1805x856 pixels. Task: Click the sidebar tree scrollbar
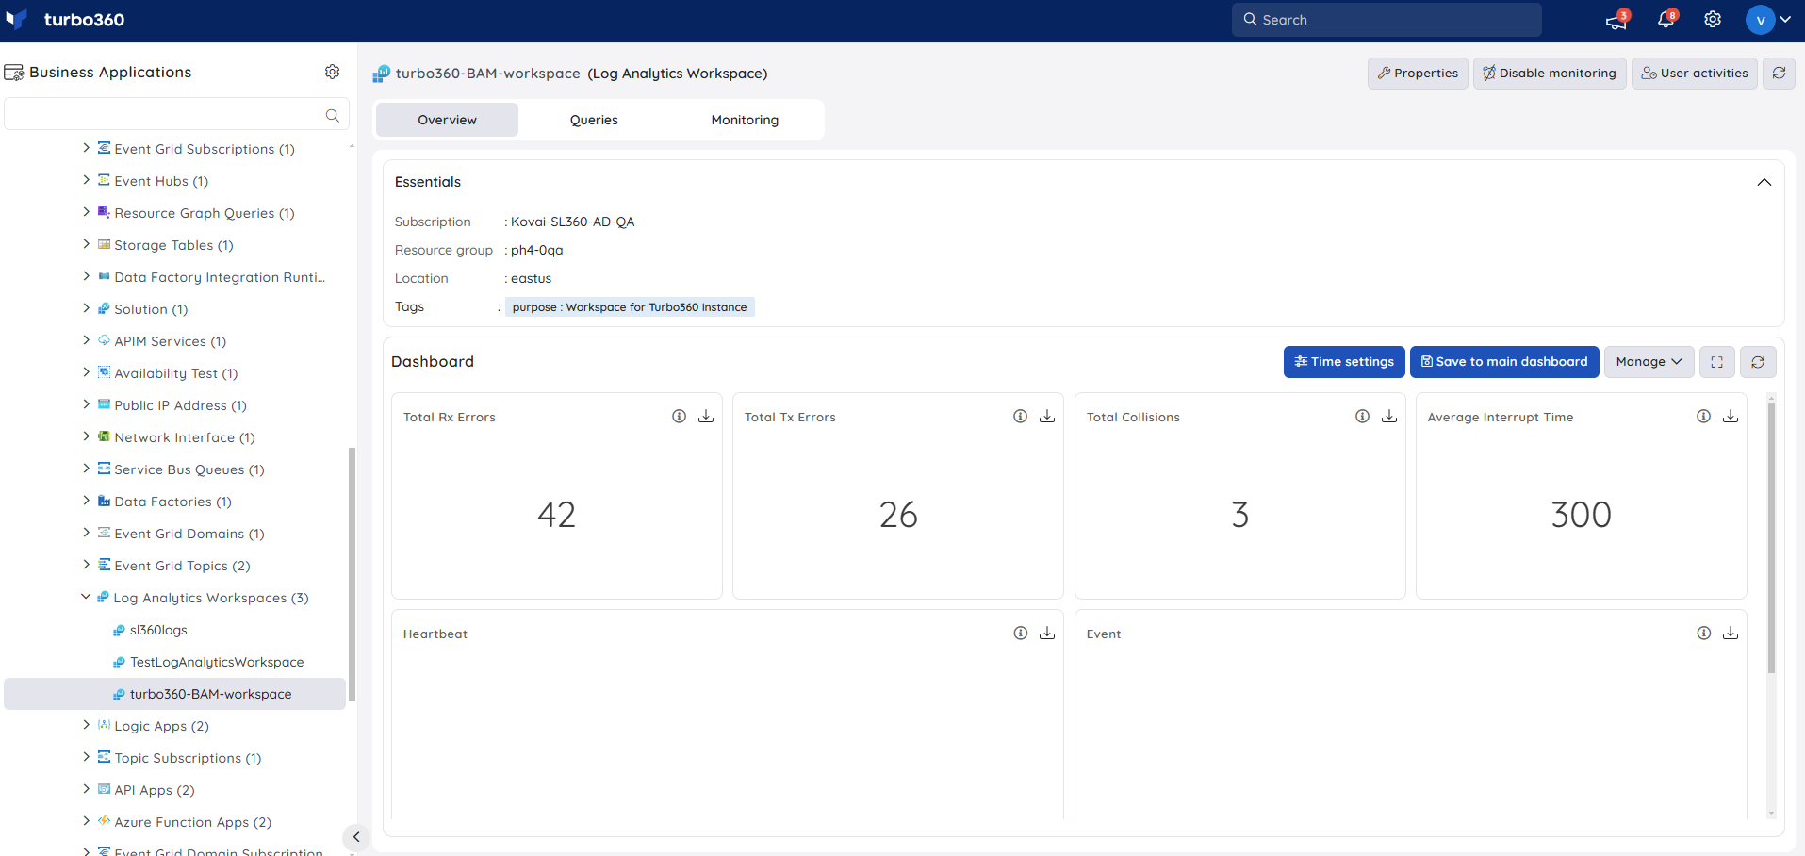[352, 574]
